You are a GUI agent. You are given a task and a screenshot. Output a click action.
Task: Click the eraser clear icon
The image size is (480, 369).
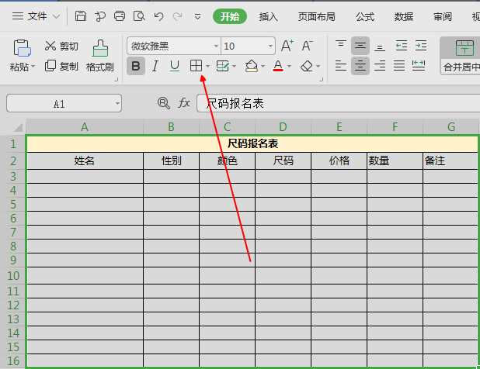pos(307,66)
